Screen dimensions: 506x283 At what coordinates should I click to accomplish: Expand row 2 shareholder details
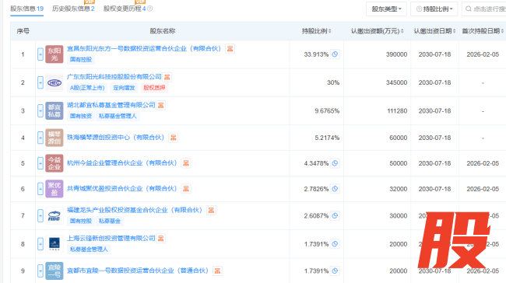click(40, 82)
